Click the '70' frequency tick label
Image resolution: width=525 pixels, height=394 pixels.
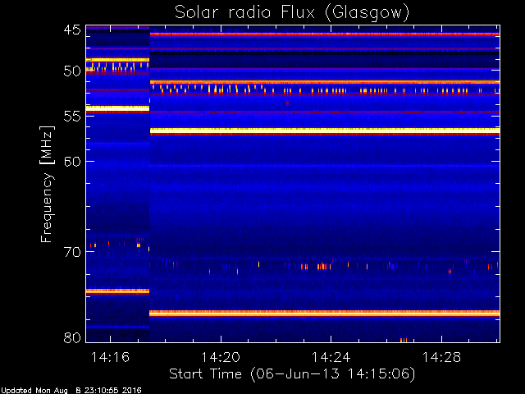coord(72,252)
